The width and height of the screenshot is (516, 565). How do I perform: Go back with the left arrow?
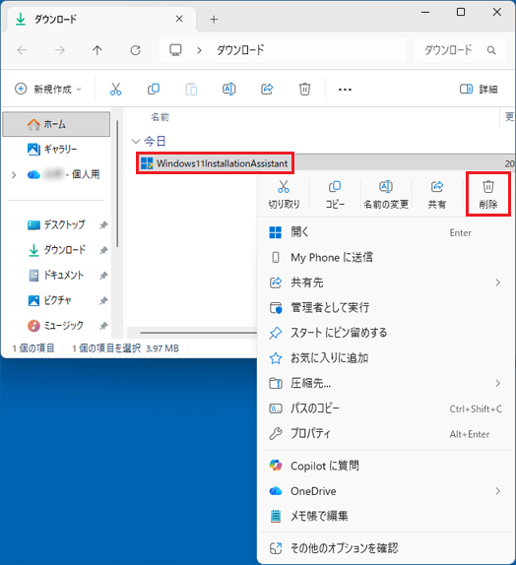click(23, 50)
